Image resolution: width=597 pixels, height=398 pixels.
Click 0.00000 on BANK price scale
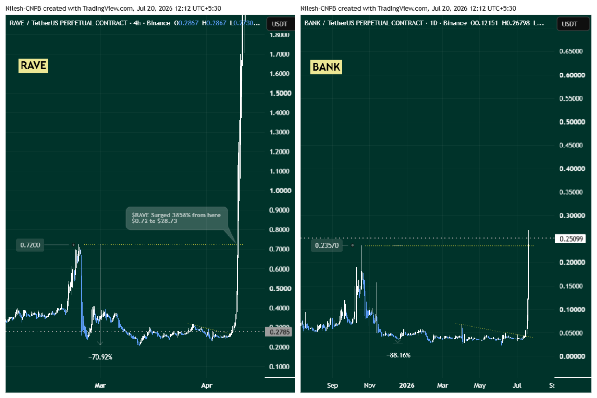[x=571, y=356]
